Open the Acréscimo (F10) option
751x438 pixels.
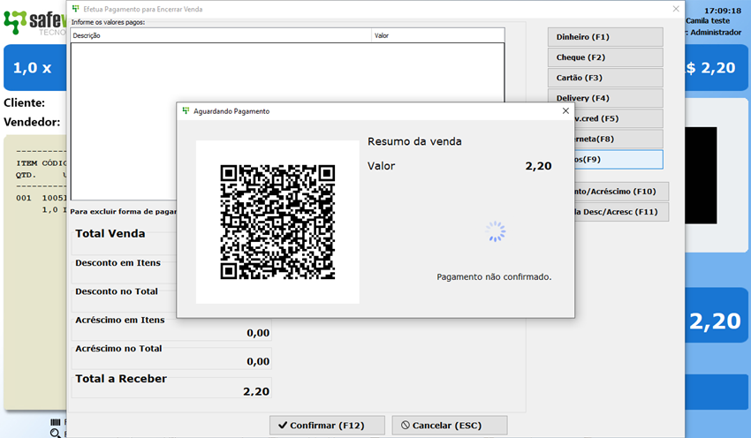click(x=622, y=192)
